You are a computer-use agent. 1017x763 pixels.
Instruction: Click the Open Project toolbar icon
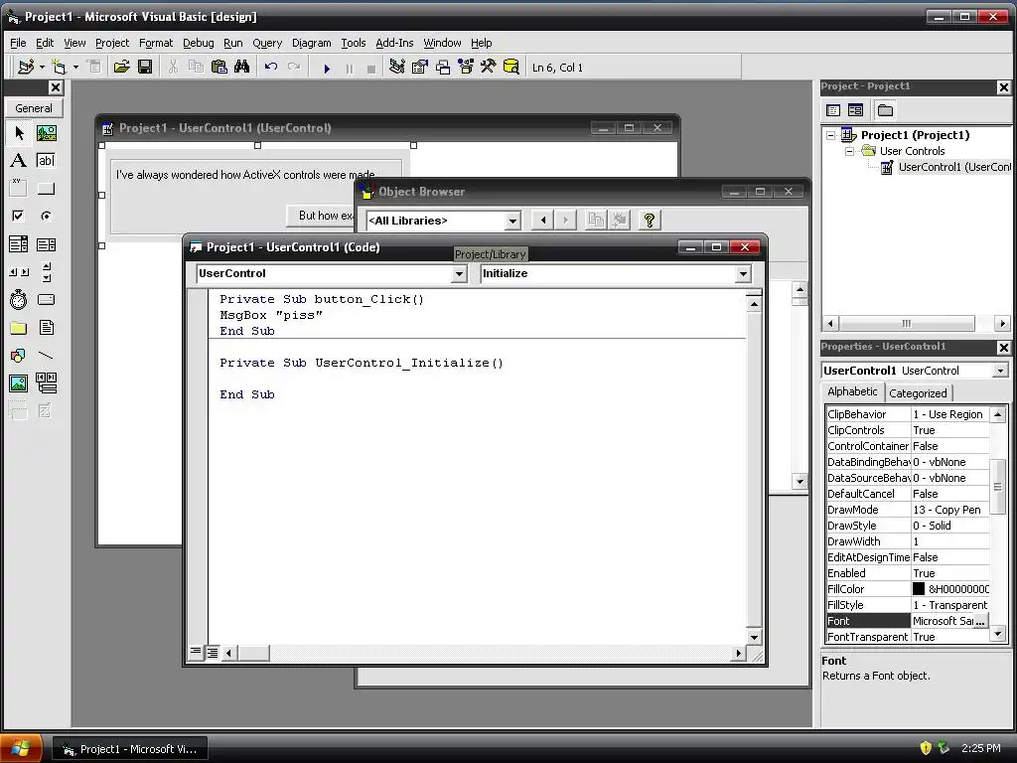click(x=122, y=67)
